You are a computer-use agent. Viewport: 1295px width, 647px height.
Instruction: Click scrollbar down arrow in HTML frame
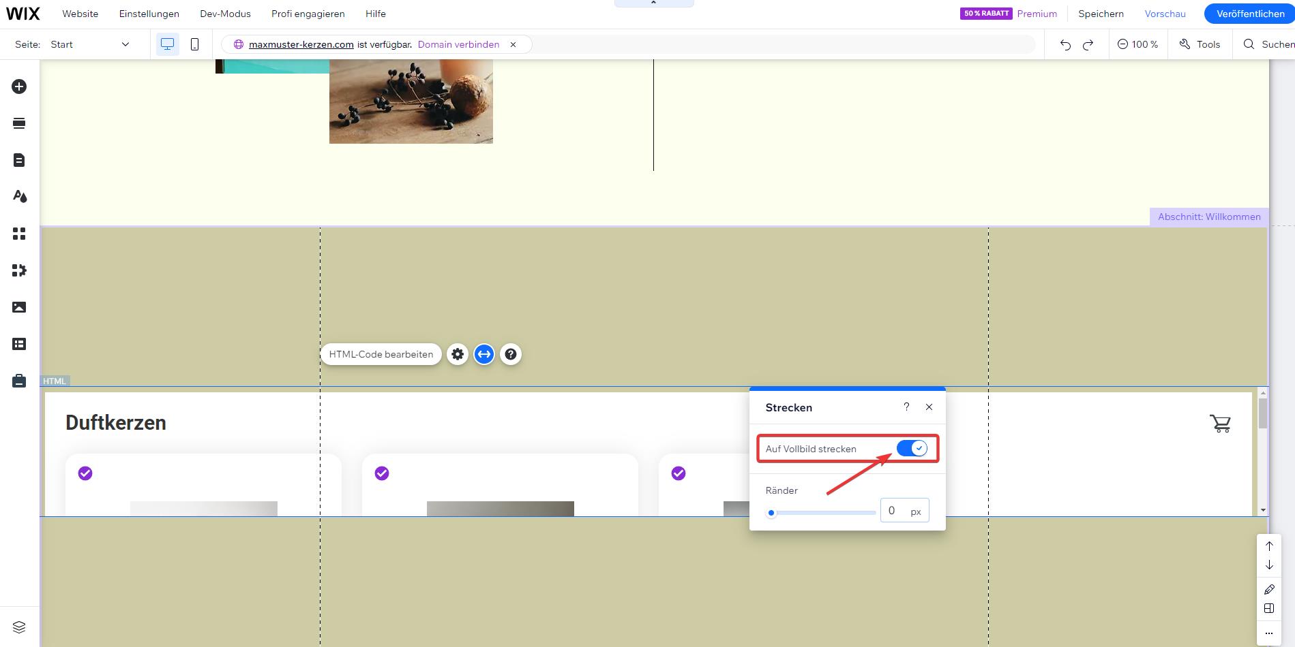click(x=1263, y=510)
